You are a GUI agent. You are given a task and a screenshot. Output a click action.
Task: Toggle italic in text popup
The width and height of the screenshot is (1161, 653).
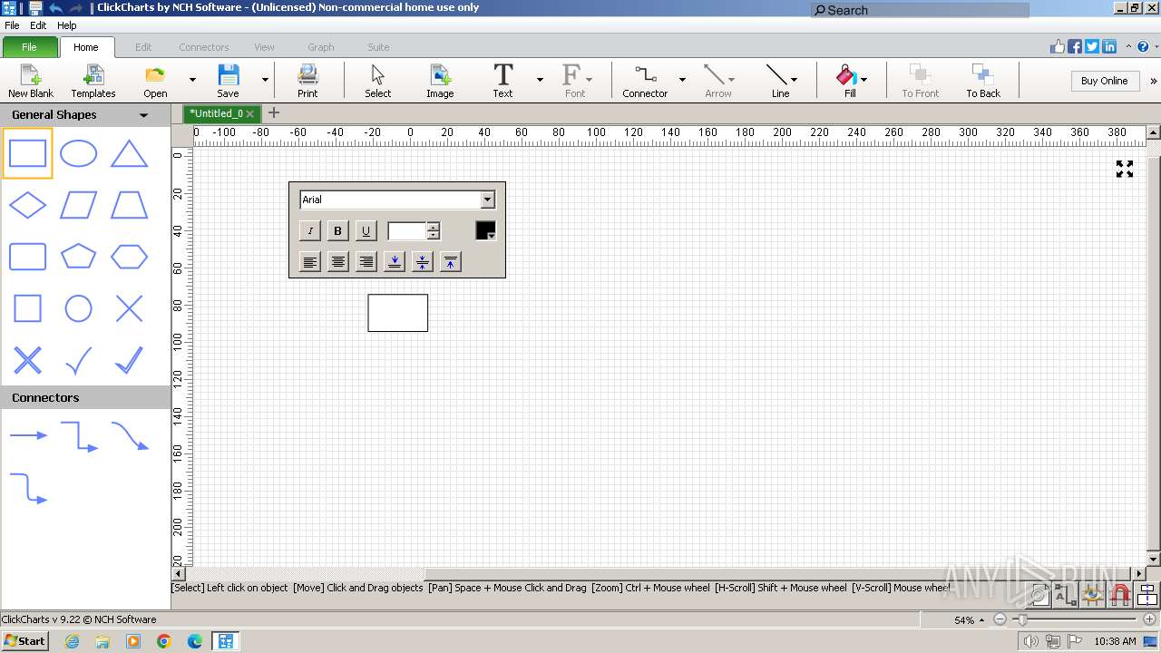(310, 231)
